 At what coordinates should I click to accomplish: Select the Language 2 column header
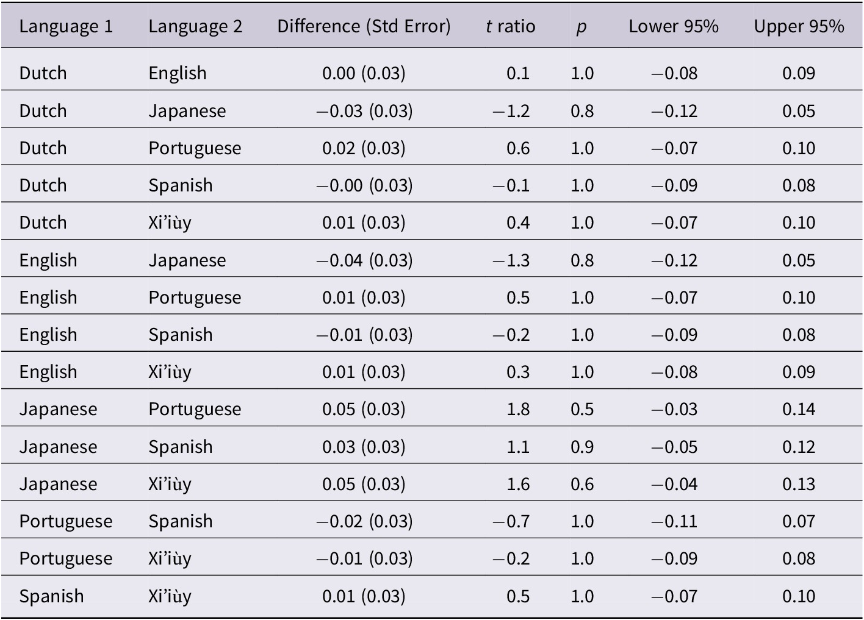195,26
